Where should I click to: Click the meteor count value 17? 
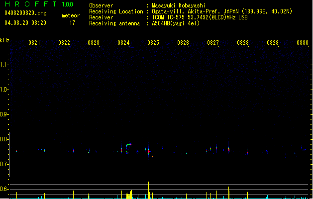tap(72, 23)
